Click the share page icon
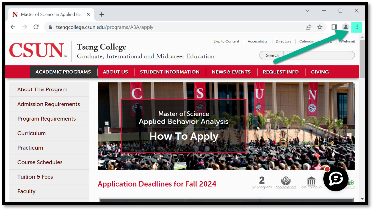374x211 pixels. pyautogui.click(x=308, y=27)
